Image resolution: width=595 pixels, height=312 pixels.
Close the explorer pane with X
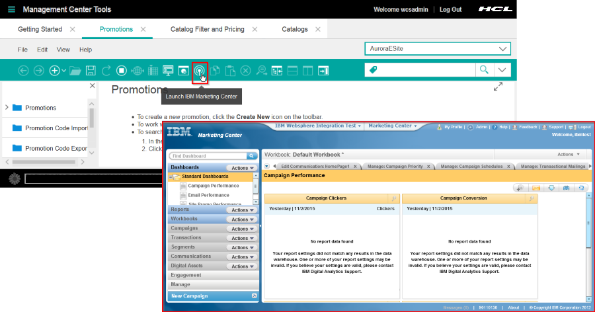pyautogui.click(x=92, y=86)
